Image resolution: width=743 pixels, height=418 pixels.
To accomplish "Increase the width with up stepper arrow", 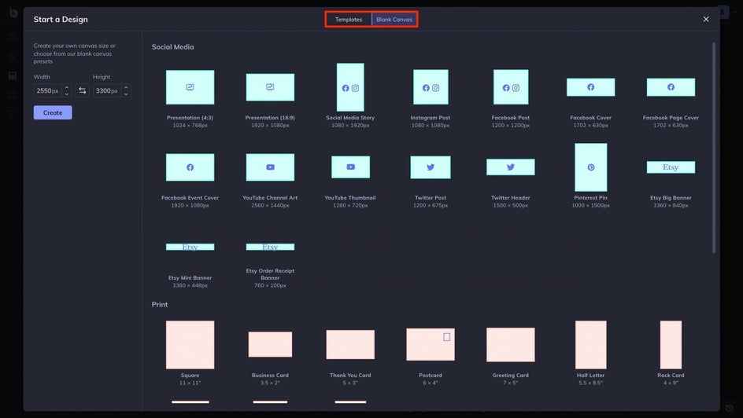I will point(67,87).
